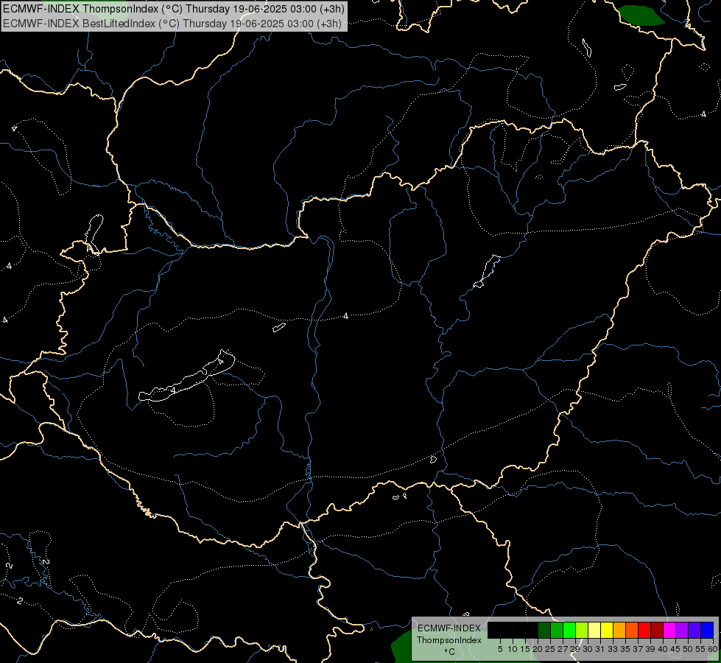The height and width of the screenshot is (663, 721).
Task: Click the legend scale value 37
Action: pos(637,649)
